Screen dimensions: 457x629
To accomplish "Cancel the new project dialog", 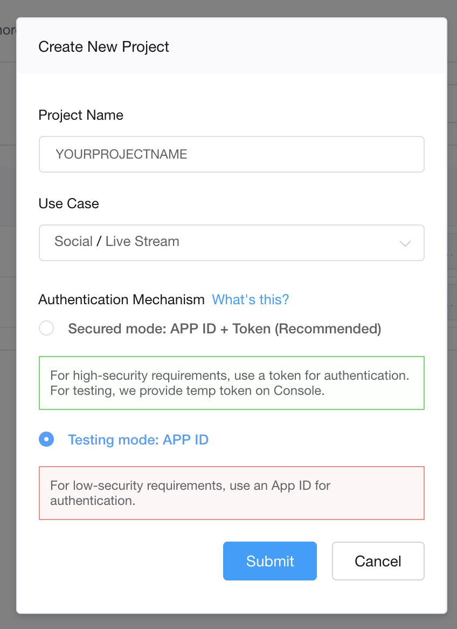I will point(378,561).
